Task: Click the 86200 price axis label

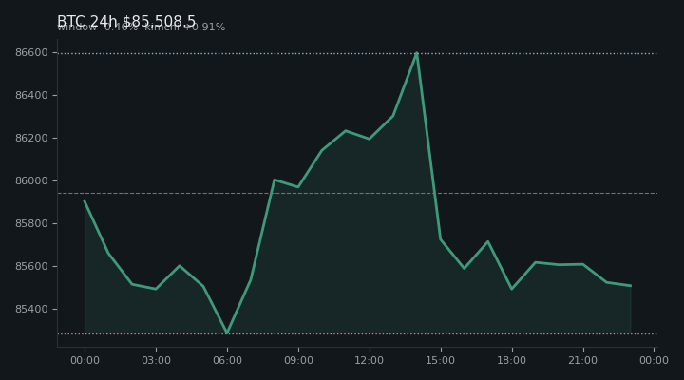Action: pos(31,139)
